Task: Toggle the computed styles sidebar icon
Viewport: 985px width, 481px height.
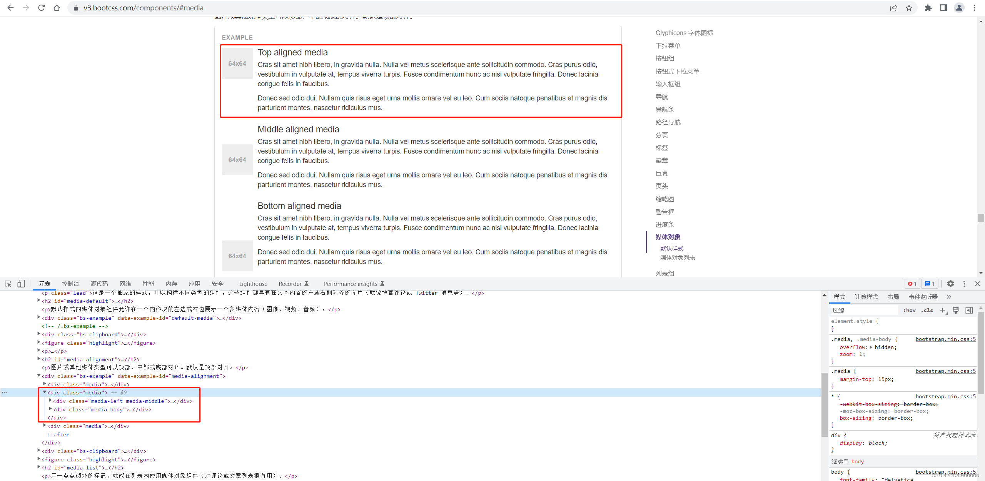Action: [x=969, y=310]
